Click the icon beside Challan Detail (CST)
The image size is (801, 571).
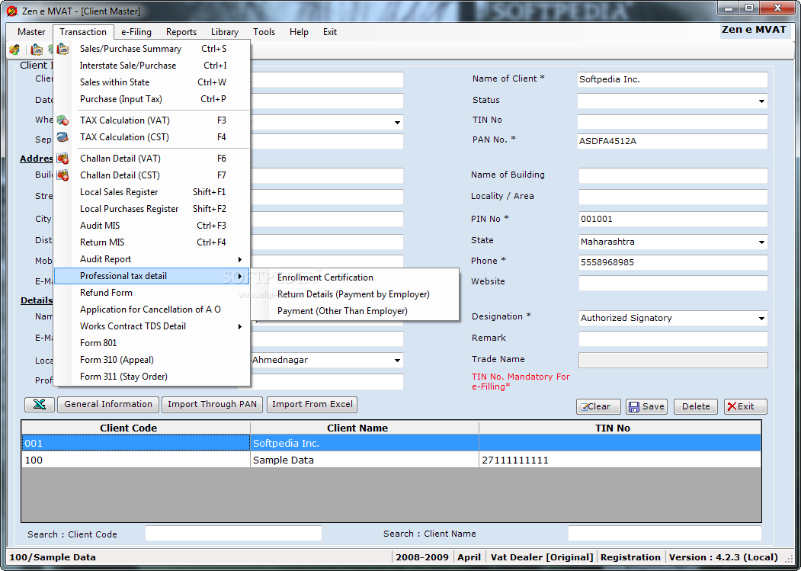click(62, 175)
